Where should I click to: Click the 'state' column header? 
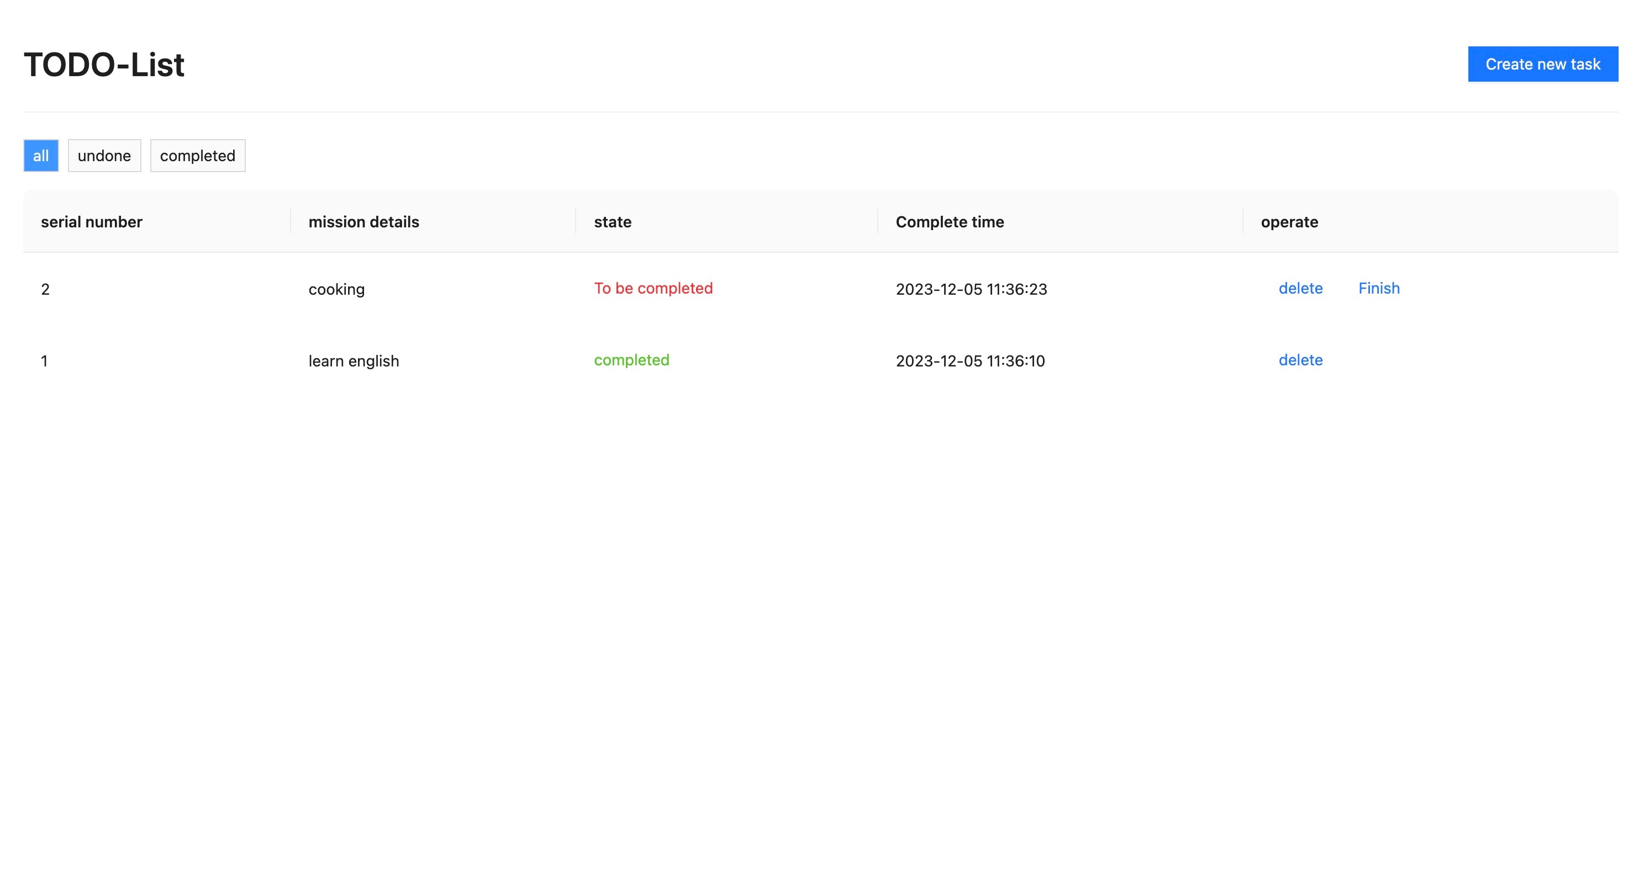tap(612, 222)
